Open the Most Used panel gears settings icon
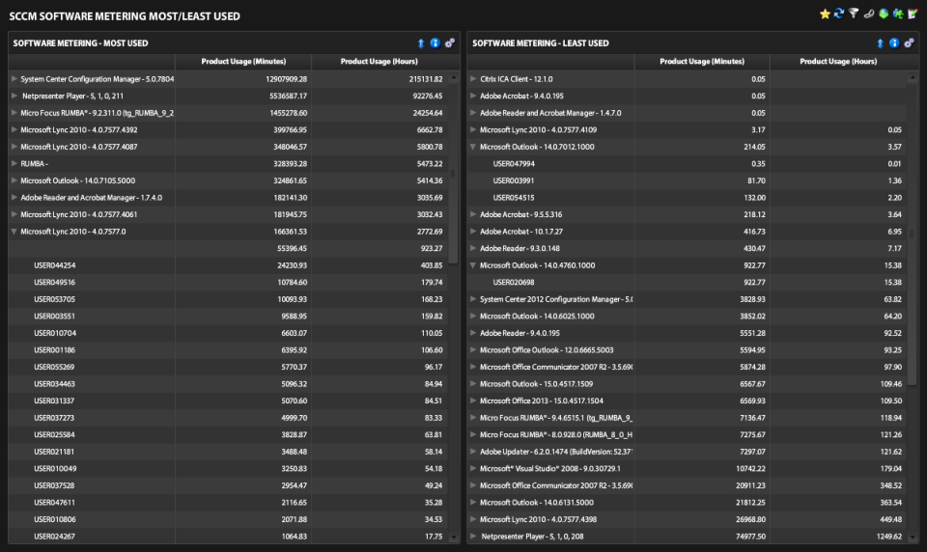Viewport: 927px width, 552px height. (x=450, y=43)
